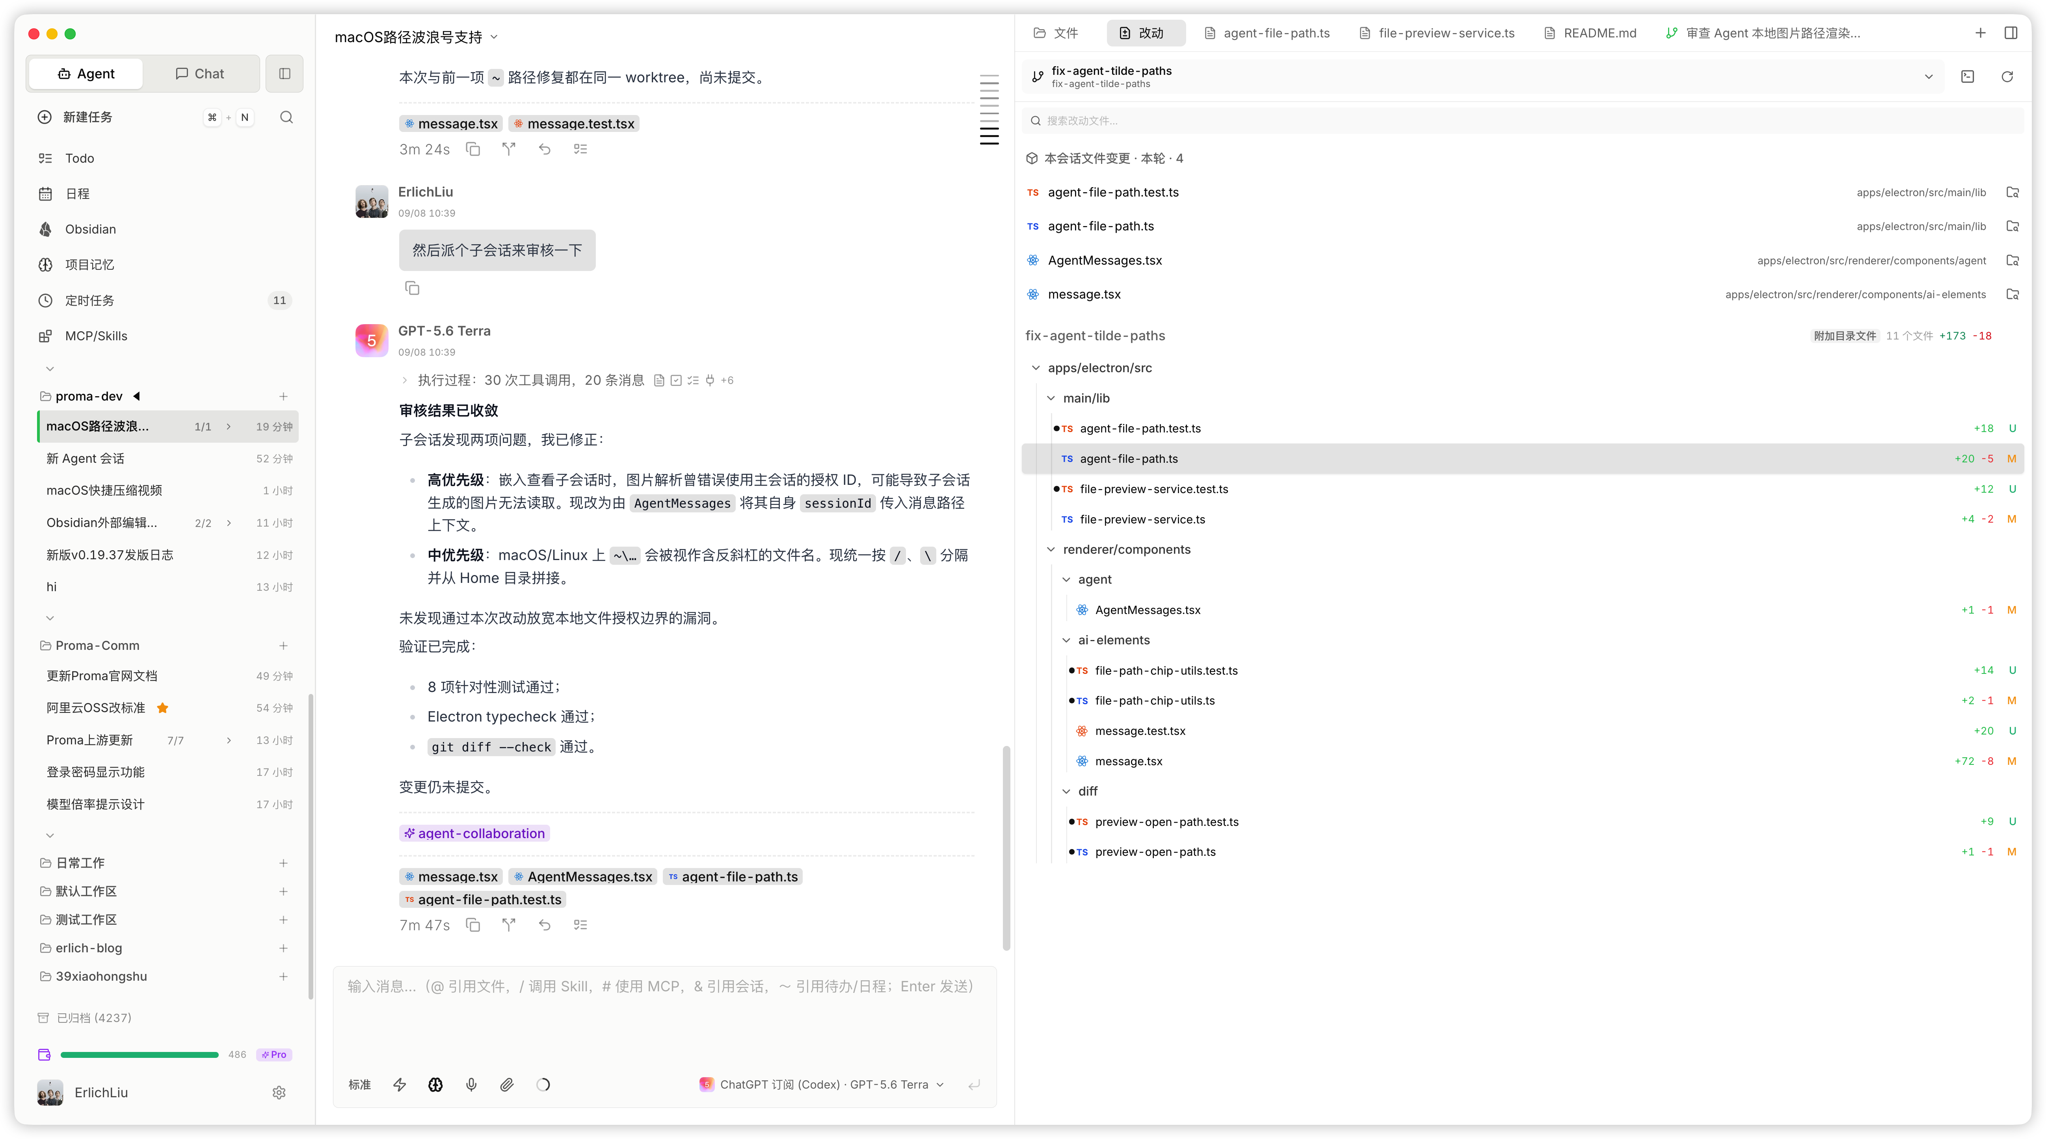The width and height of the screenshot is (2046, 1139).
Task: Switch to Chat mode
Action: [x=200, y=74]
